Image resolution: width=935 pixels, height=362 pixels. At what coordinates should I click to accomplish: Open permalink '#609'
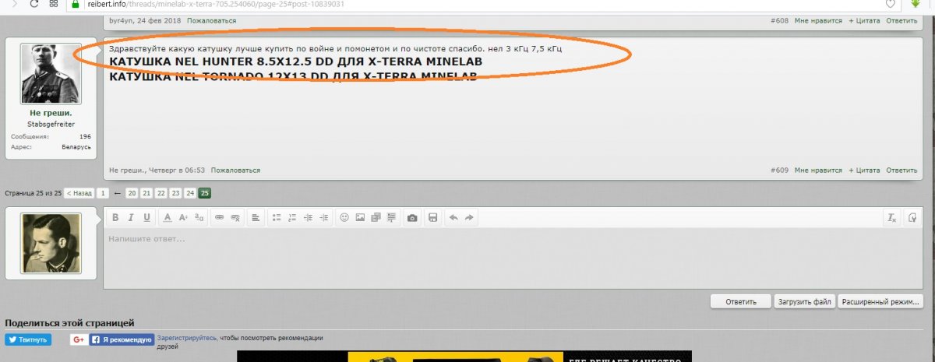click(779, 170)
